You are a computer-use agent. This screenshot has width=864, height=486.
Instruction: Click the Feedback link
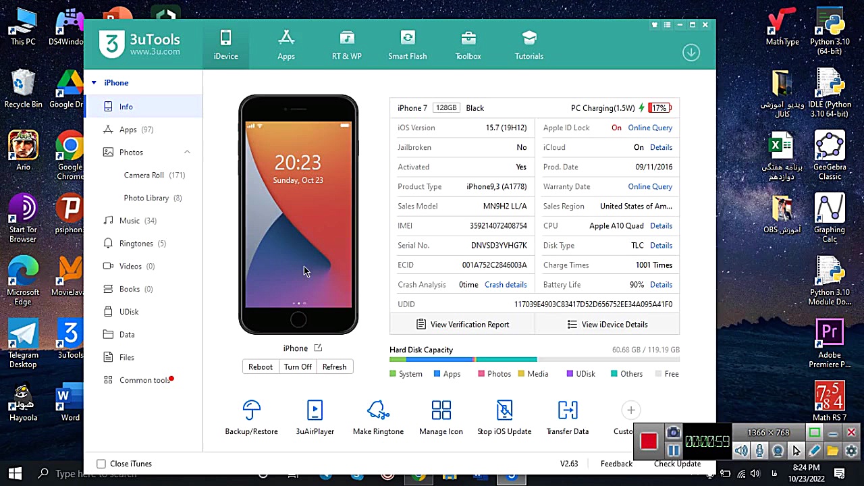(x=616, y=464)
